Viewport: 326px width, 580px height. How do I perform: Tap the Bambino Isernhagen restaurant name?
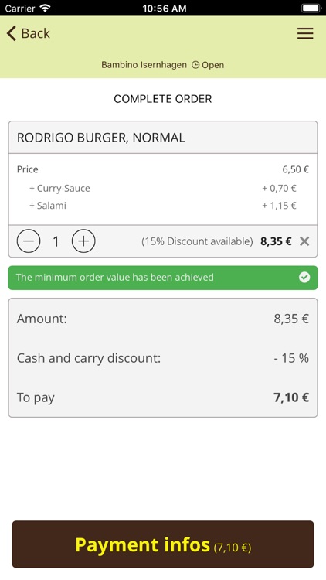tap(144, 65)
